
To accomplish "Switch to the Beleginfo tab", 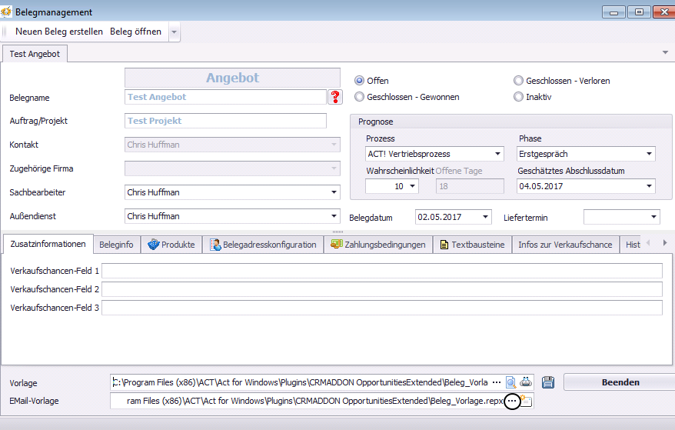I will 116,245.
